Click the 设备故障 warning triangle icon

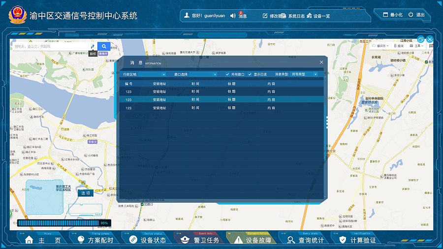(x=238, y=240)
